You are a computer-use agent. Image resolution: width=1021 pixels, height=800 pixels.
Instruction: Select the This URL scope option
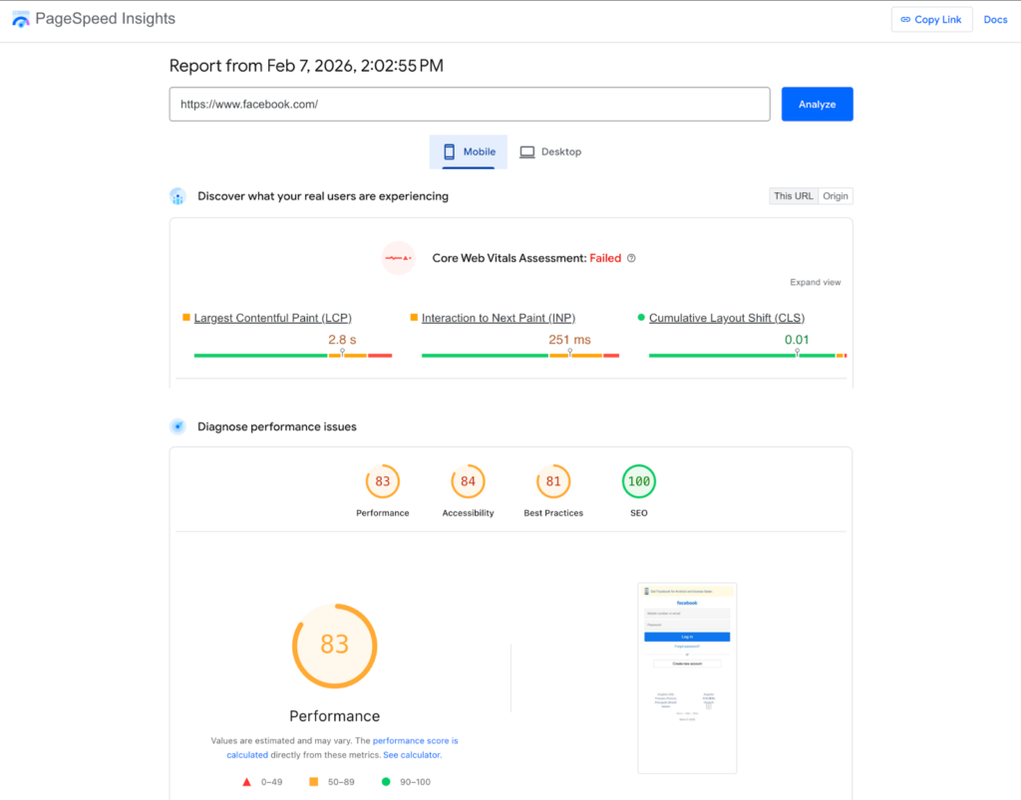[793, 195]
